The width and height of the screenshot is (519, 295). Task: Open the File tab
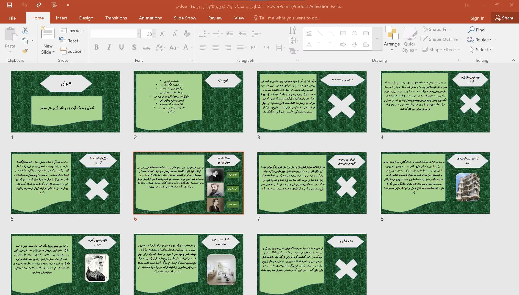coord(12,18)
